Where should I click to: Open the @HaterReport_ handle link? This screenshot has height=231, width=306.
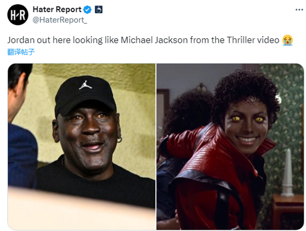(60, 20)
